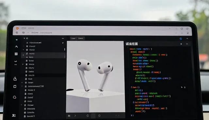Open the filled square panel icon in sidebar
The image size is (209, 120).
(x=16, y=54)
